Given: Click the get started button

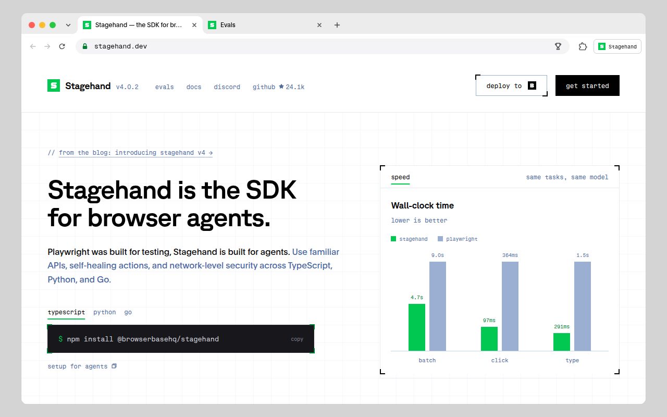Looking at the screenshot, I should point(587,85).
